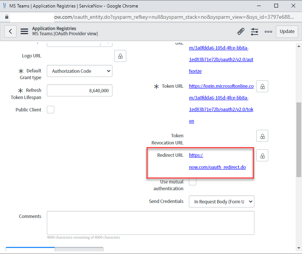Open the form hamburger context menu
The image size is (302, 254).
24,31
